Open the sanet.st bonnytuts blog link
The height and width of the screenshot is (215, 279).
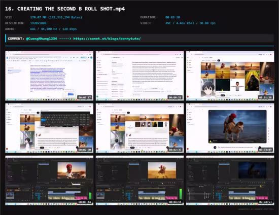107,39
